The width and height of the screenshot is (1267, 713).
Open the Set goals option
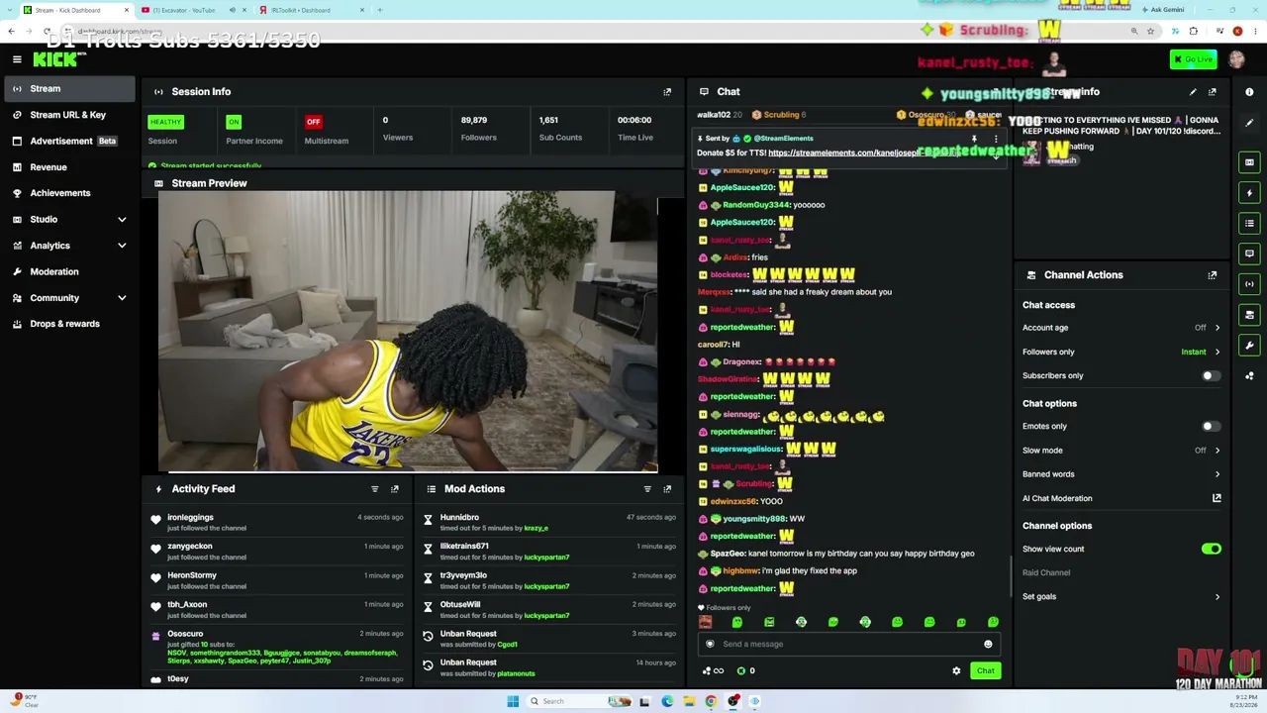(x=1121, y=597)
